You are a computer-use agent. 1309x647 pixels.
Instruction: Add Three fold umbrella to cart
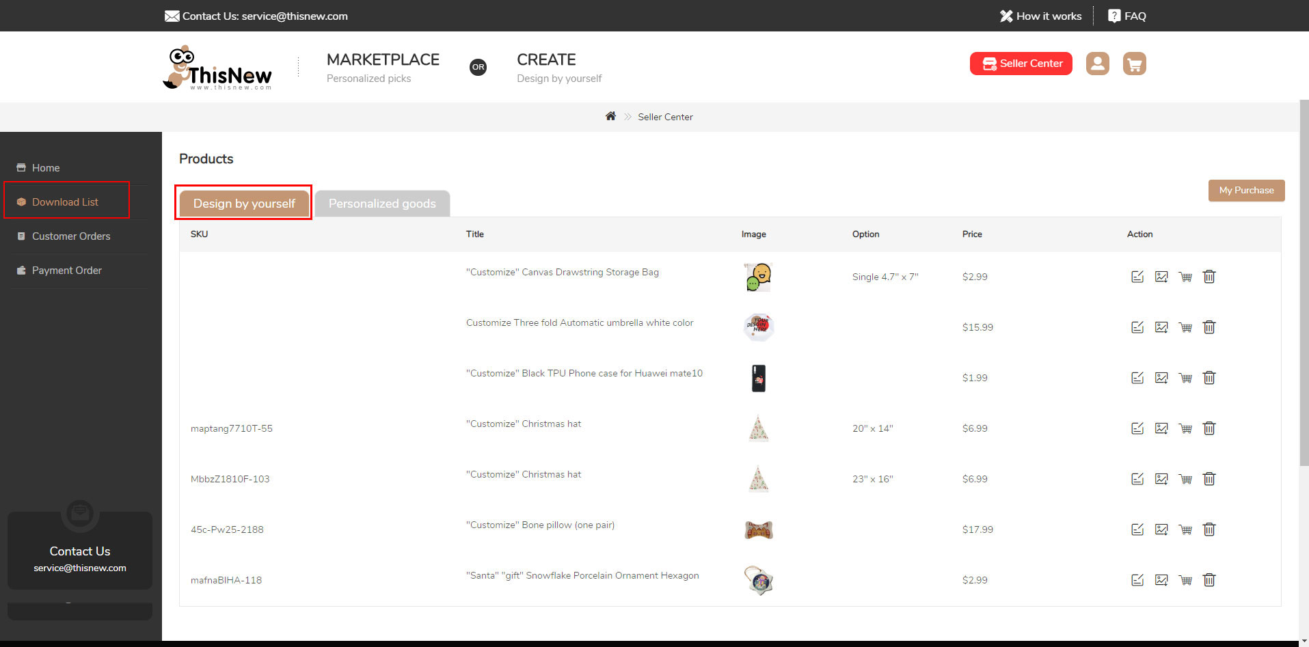pyautogui.click(x=1185, y=327)
